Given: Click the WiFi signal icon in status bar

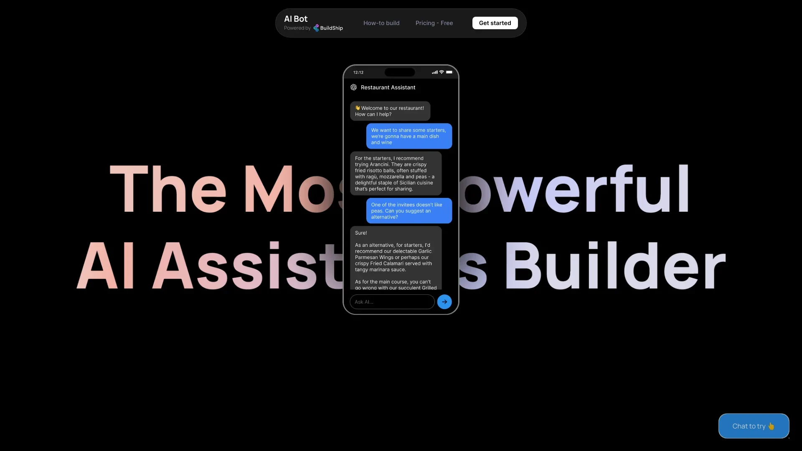Looking at the screenshot, I should coord(441,71).
